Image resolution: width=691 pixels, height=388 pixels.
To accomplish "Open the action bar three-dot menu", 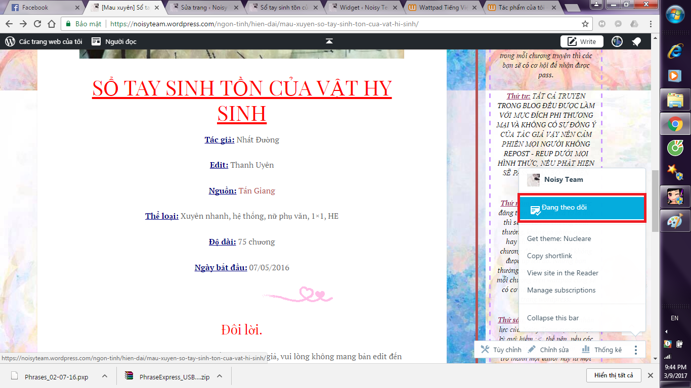I will [636, 350].
